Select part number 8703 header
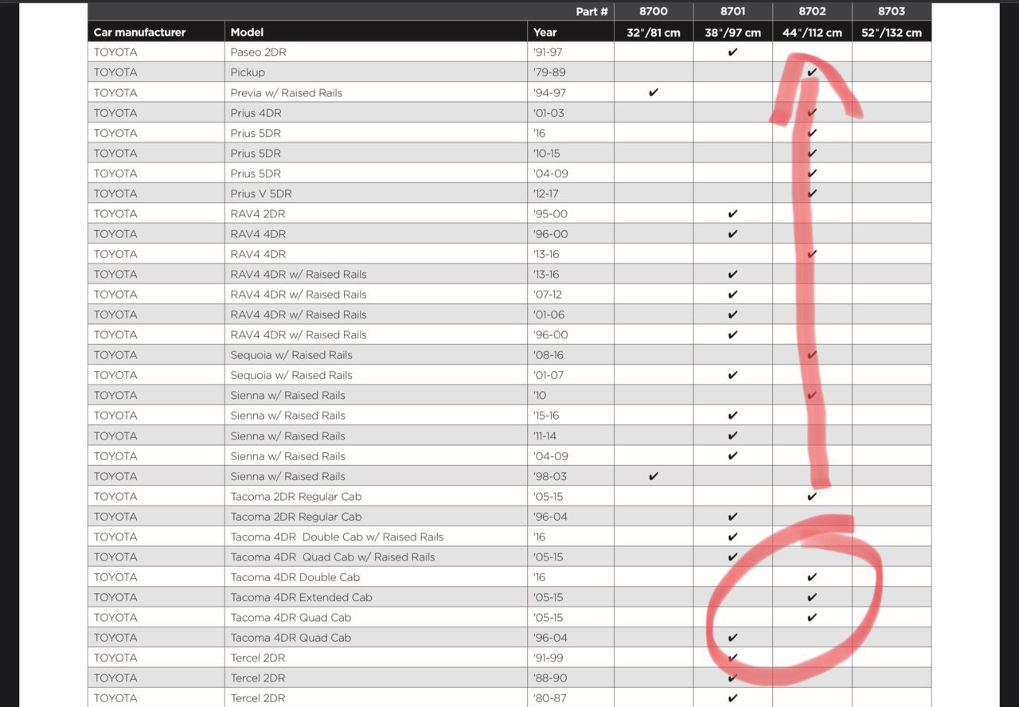The height and width of the screenshot is (707, 1019). click(x=892, y=11)
